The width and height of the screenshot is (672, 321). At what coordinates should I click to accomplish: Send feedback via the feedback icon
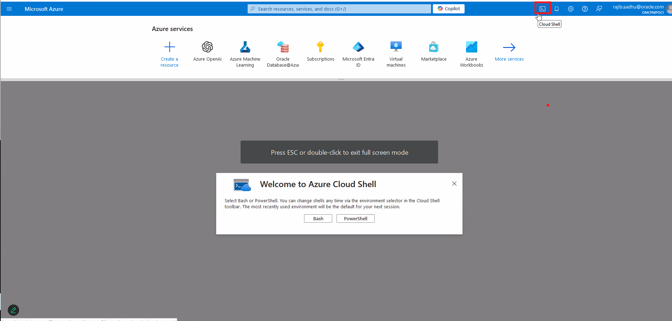point(599,9)
